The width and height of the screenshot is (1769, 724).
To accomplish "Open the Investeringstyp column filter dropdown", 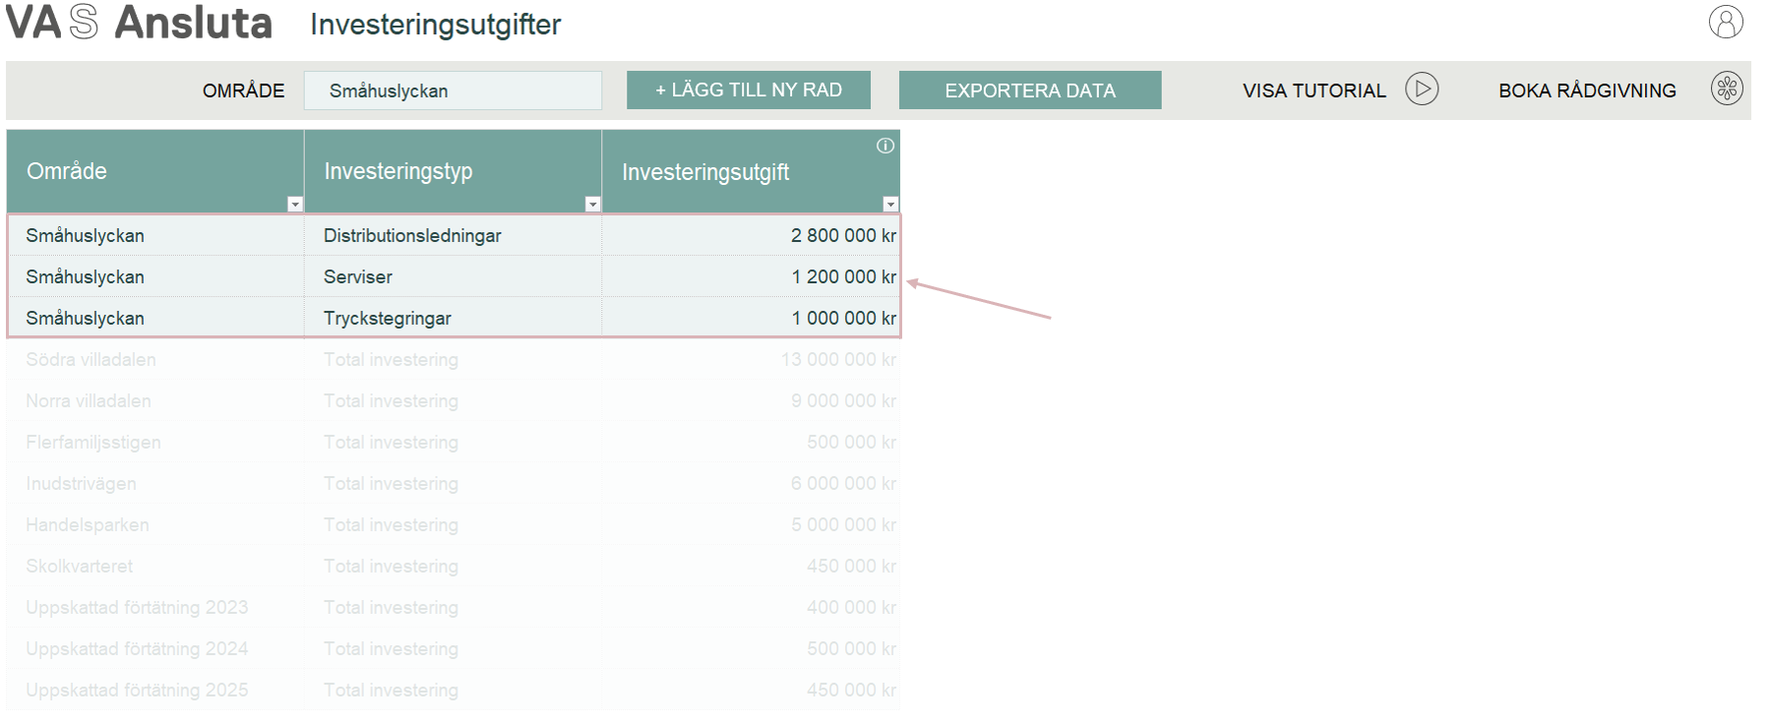I will (592, 204).
